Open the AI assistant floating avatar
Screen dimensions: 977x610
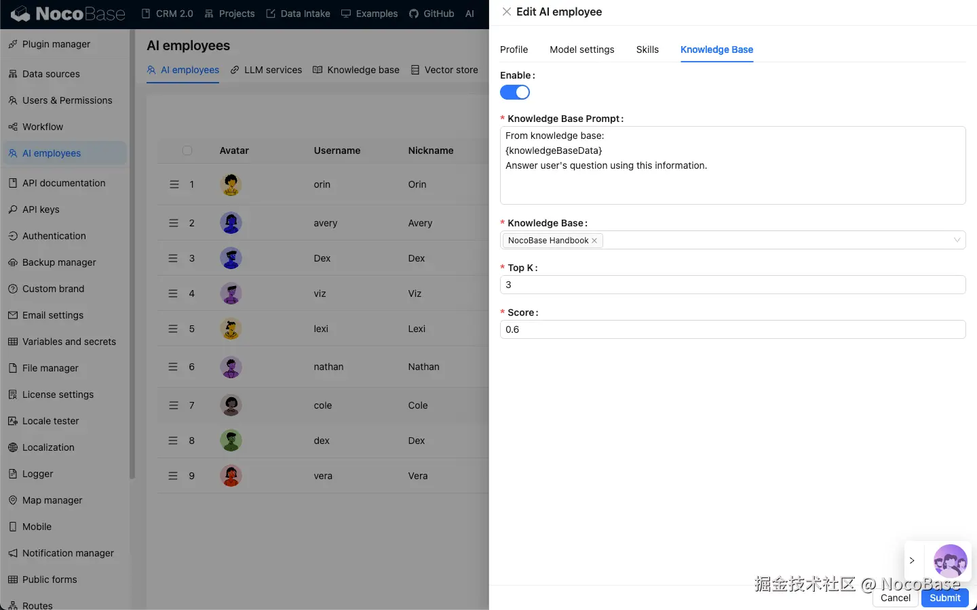pos(950,561)
